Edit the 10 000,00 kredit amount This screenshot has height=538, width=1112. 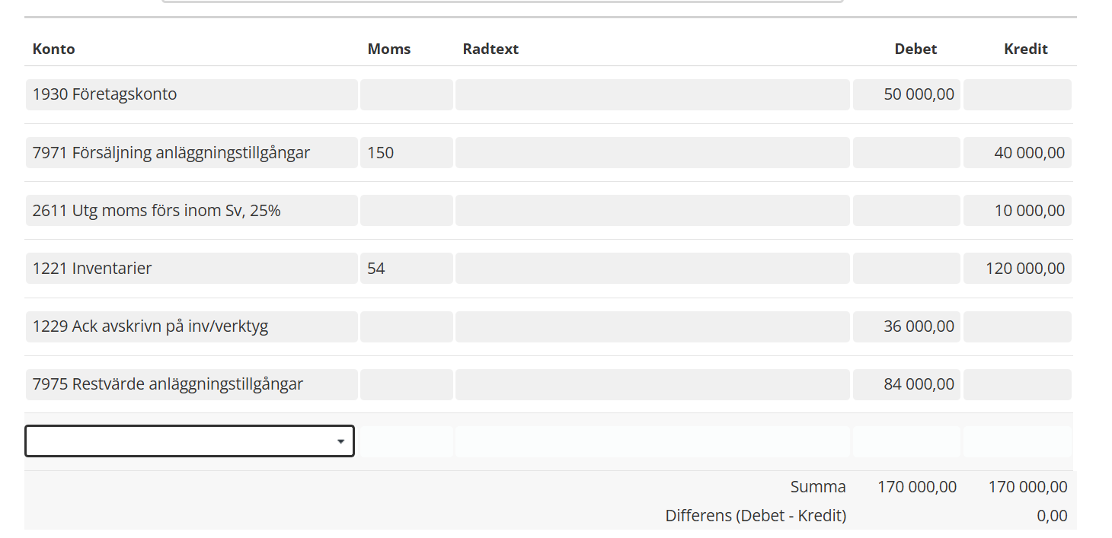pos(1018,210)
